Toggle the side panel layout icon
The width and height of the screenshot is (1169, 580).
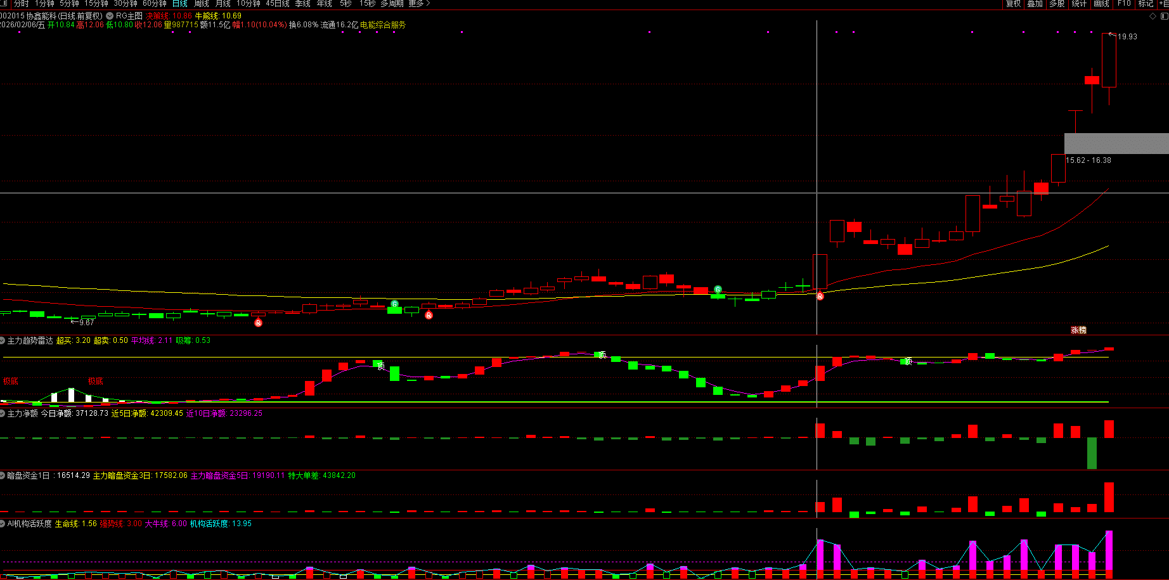click(x=1163, y=16)
